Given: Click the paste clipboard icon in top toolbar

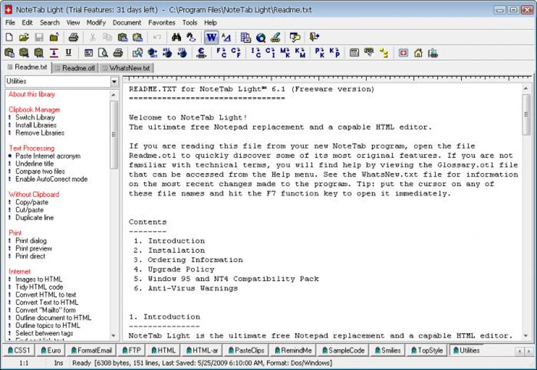Looking at the screenshot, I should (x=123, y=37).
